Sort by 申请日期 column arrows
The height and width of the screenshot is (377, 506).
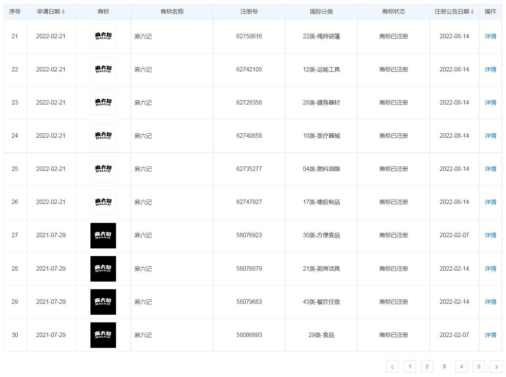click(x=63, y=12)
